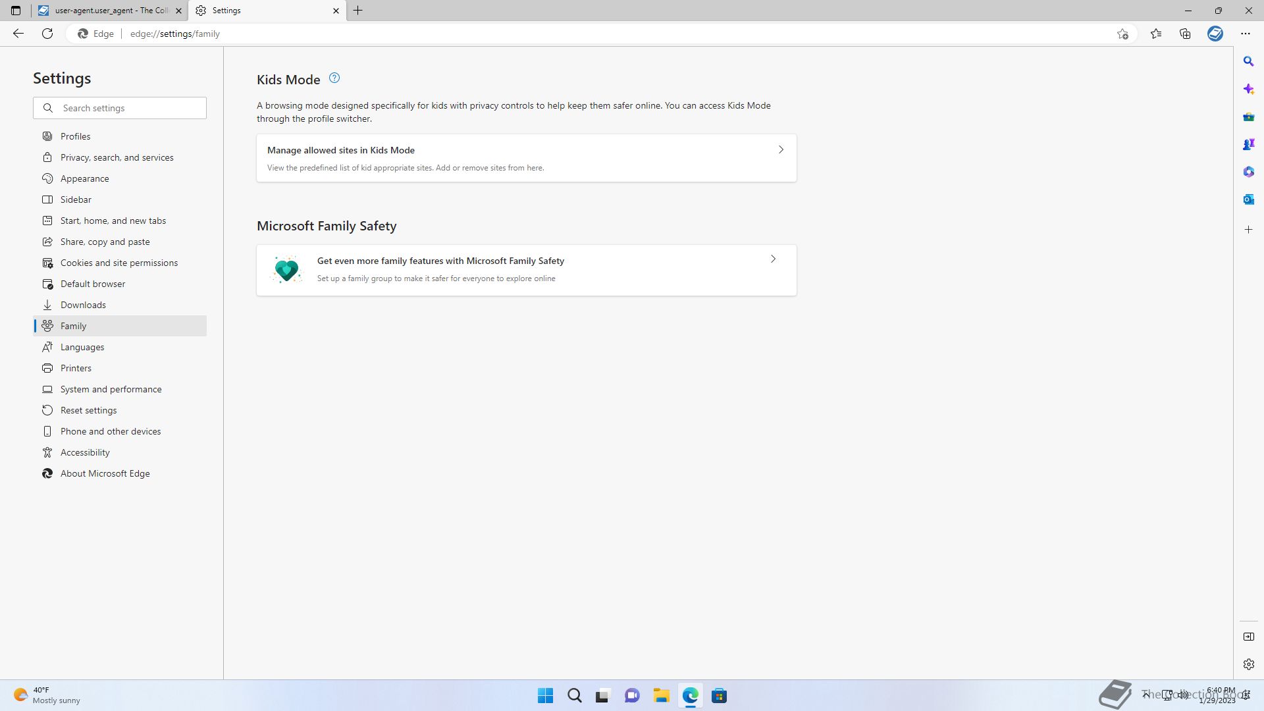Go to Appearance settings
1264x711 pixels.
(x=120, y=178)
